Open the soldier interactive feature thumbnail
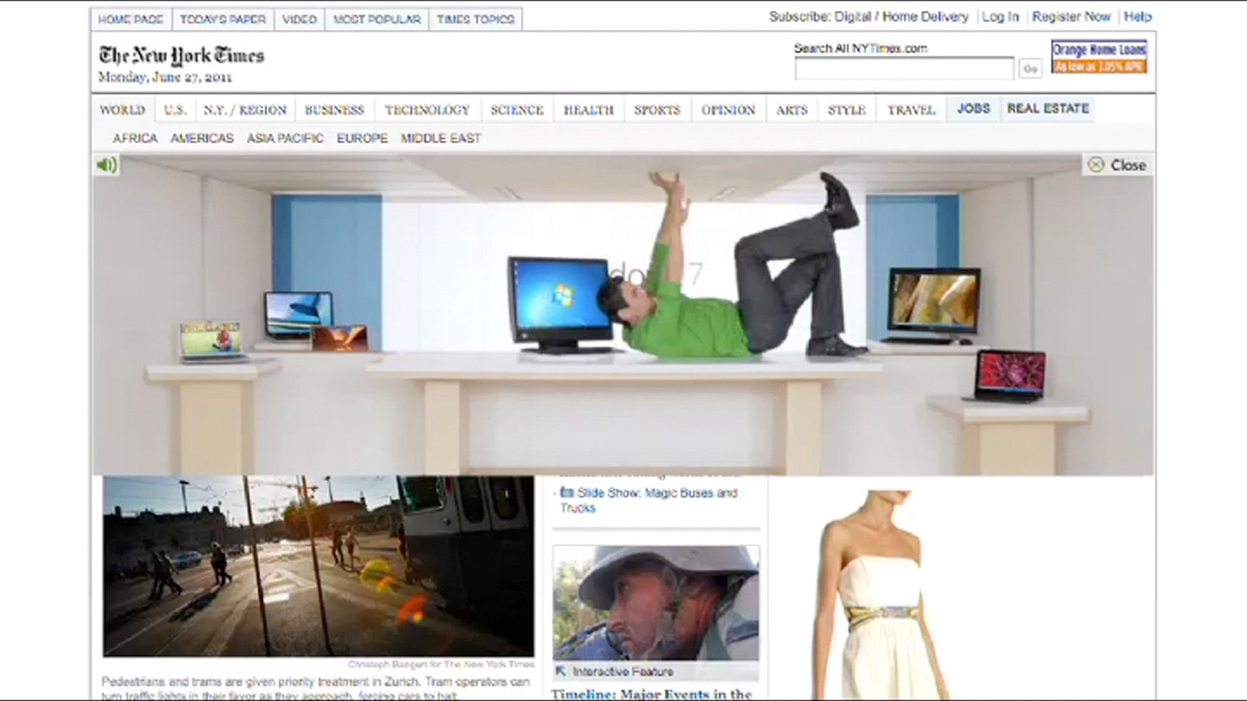This screenshot has height=701, width=1247. 655,603
